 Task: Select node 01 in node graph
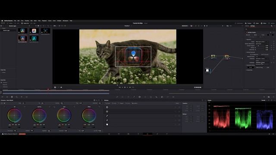tap(213, 56)
